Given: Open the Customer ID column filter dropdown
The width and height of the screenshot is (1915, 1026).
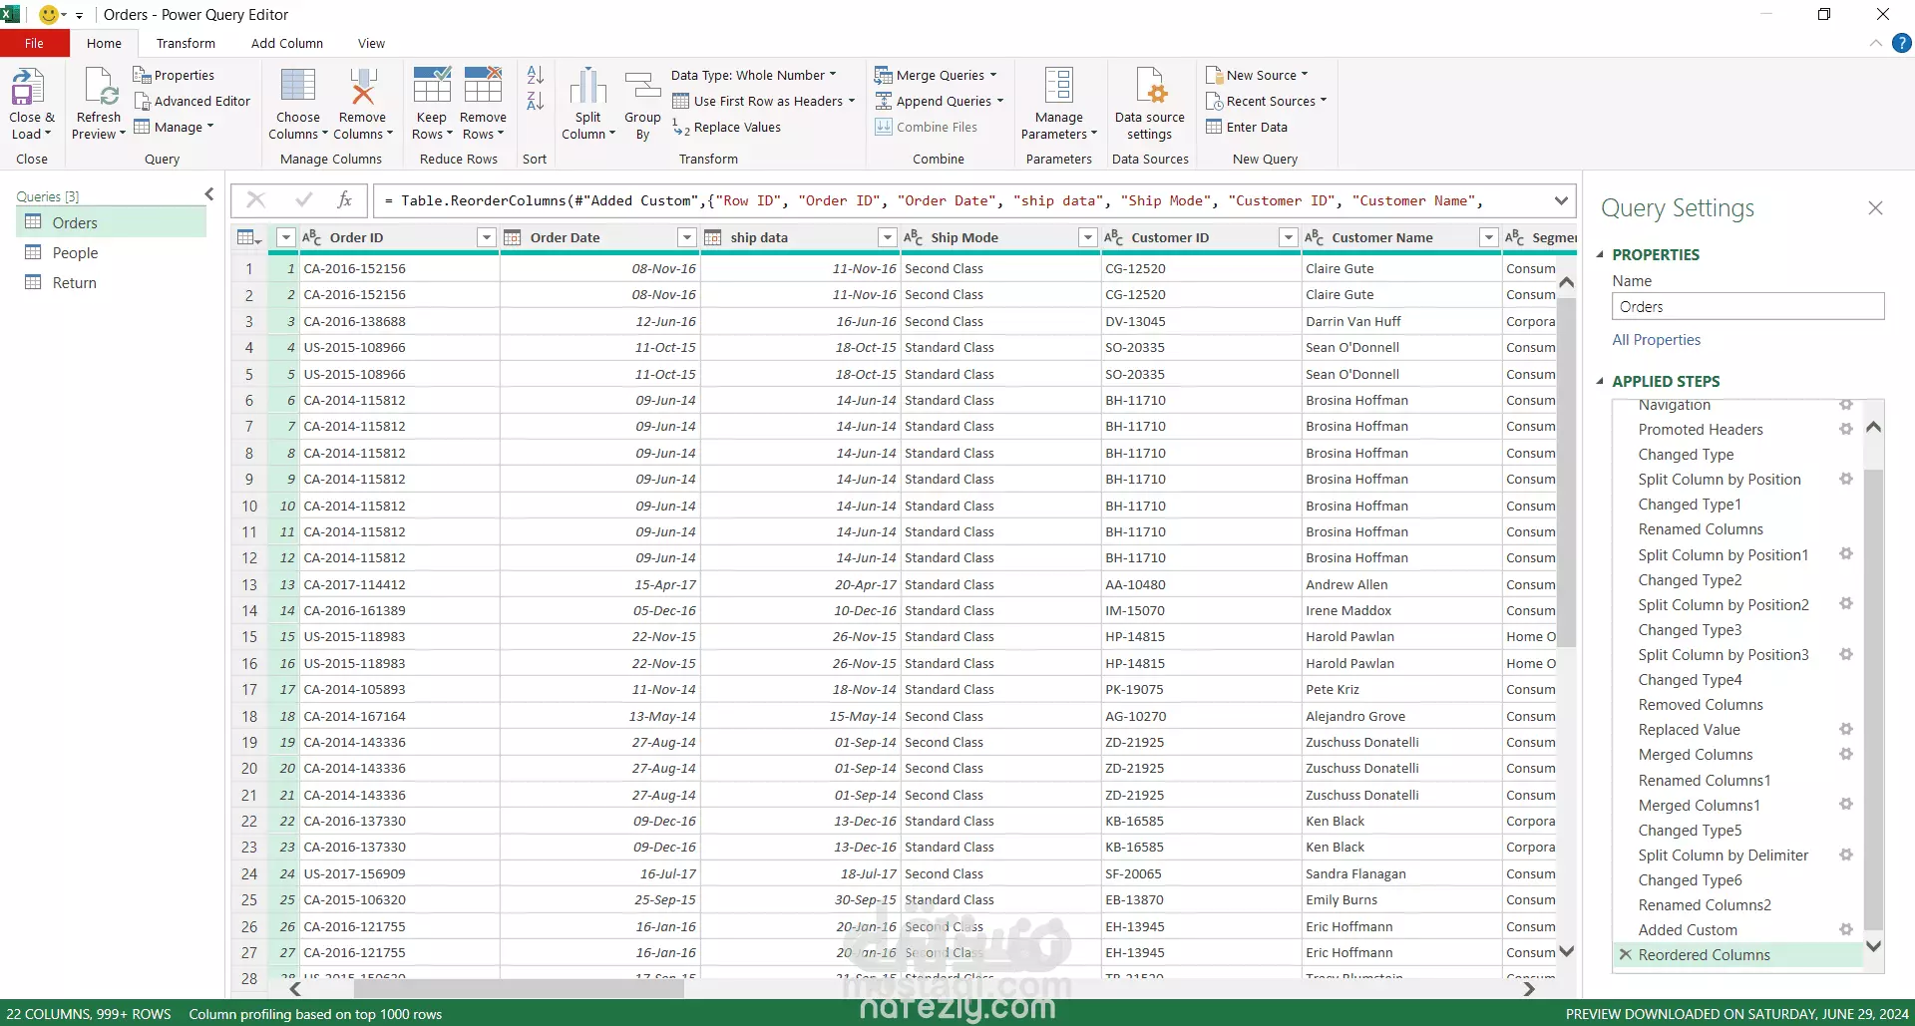Looking at the screenshot, I should coord(1288,237).
